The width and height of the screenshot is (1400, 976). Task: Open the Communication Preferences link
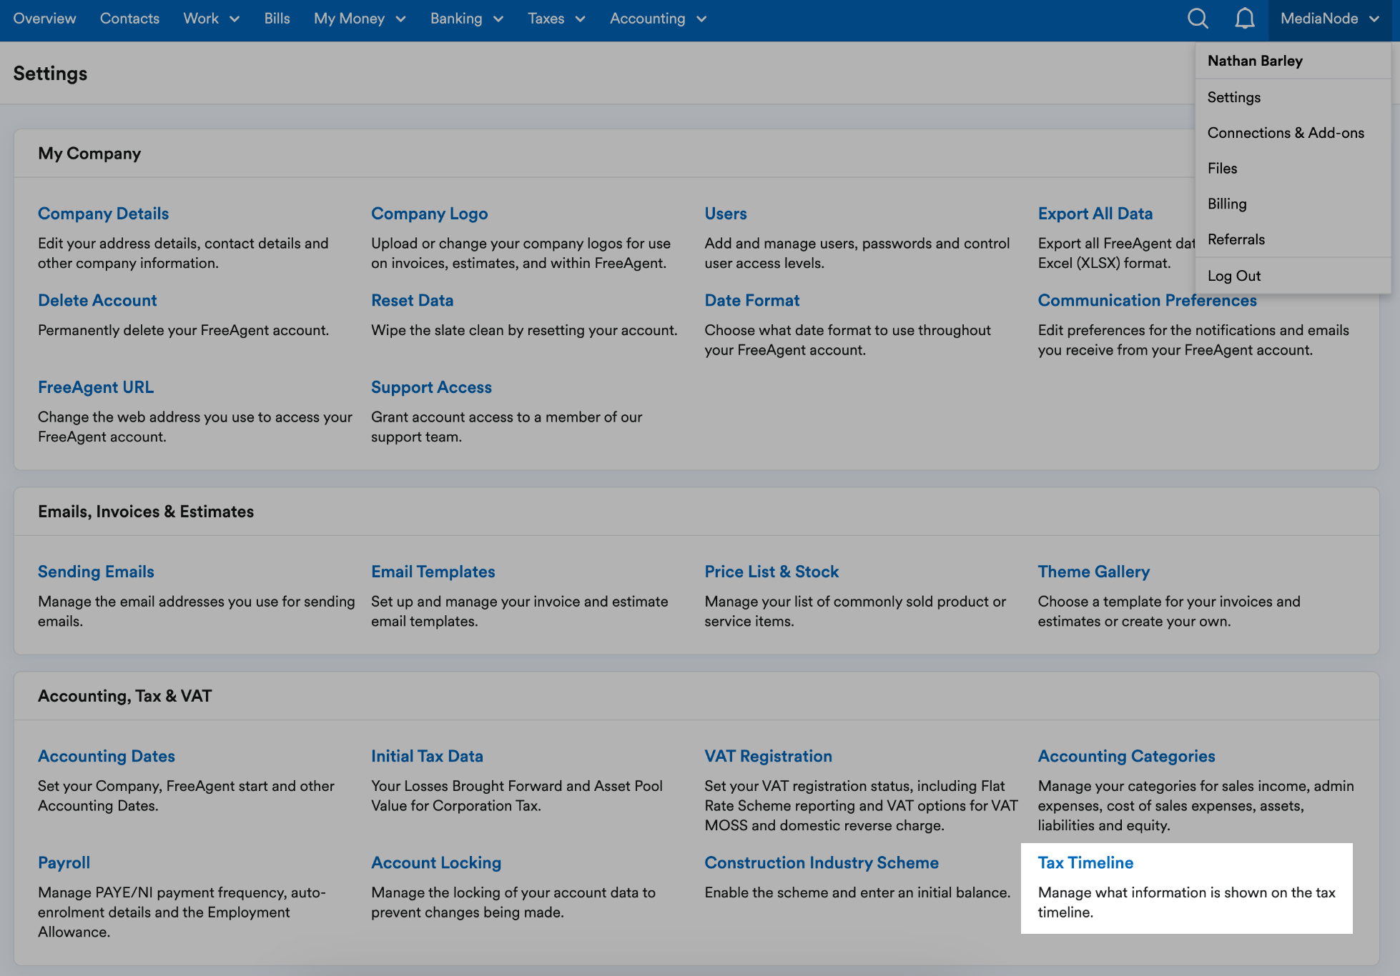click(1147, 300)
